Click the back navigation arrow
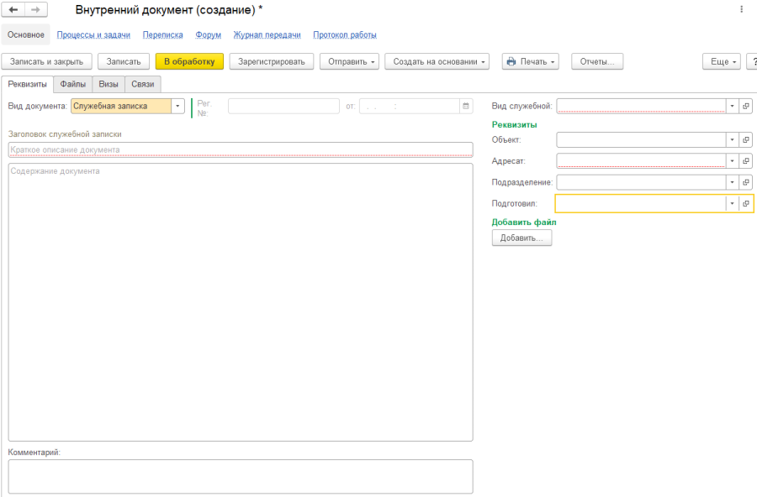The height and width of the screenshot is (497, 757). 14,9
